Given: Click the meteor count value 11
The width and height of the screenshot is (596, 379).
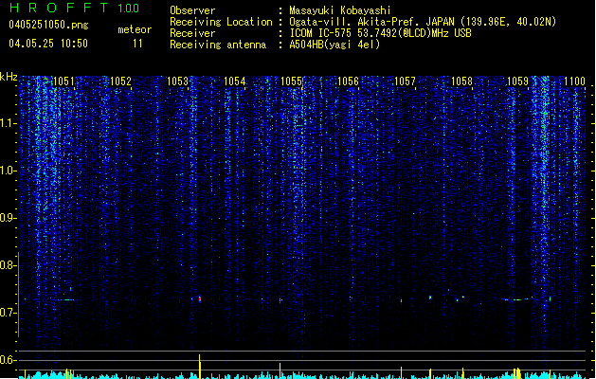Looking at the screenshot, I should 137,44.
